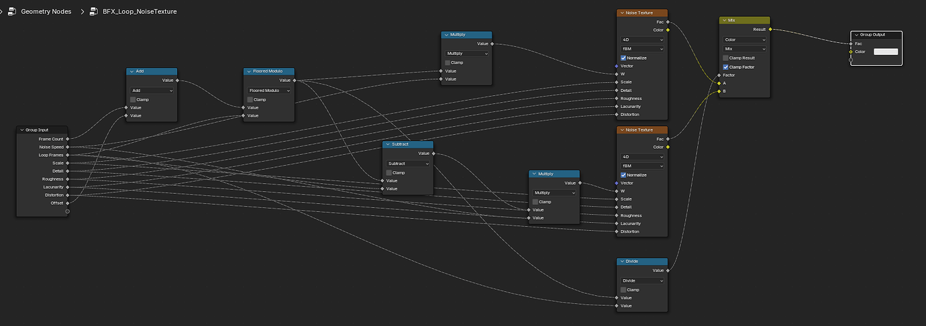Click Result output socket of Mix node

[770, 30]
